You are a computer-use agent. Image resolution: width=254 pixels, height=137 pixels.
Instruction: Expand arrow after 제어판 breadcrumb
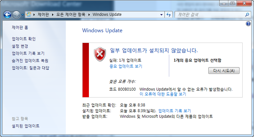53,14
